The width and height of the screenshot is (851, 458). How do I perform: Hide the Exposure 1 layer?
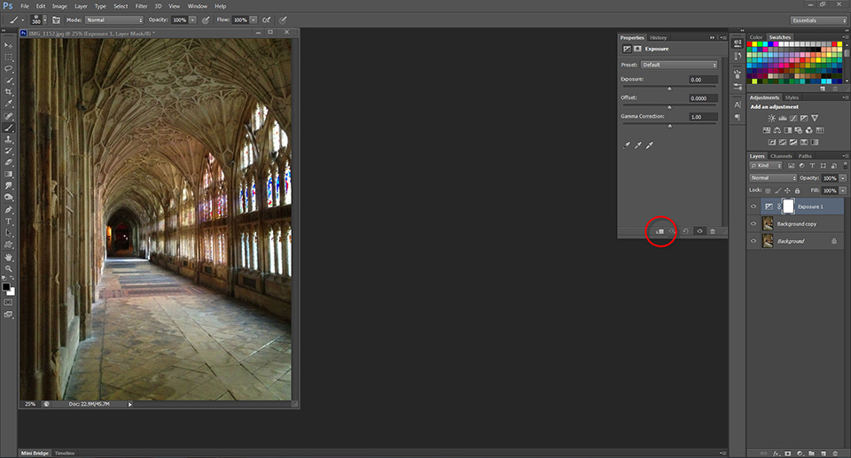(753, 206)
